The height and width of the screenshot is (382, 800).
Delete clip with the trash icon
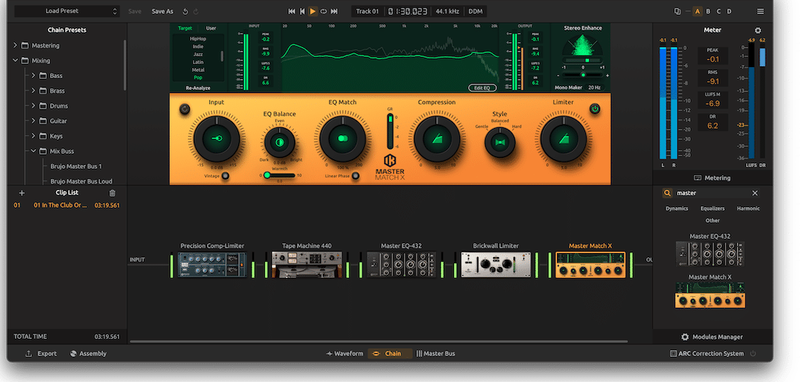point(112,193)
